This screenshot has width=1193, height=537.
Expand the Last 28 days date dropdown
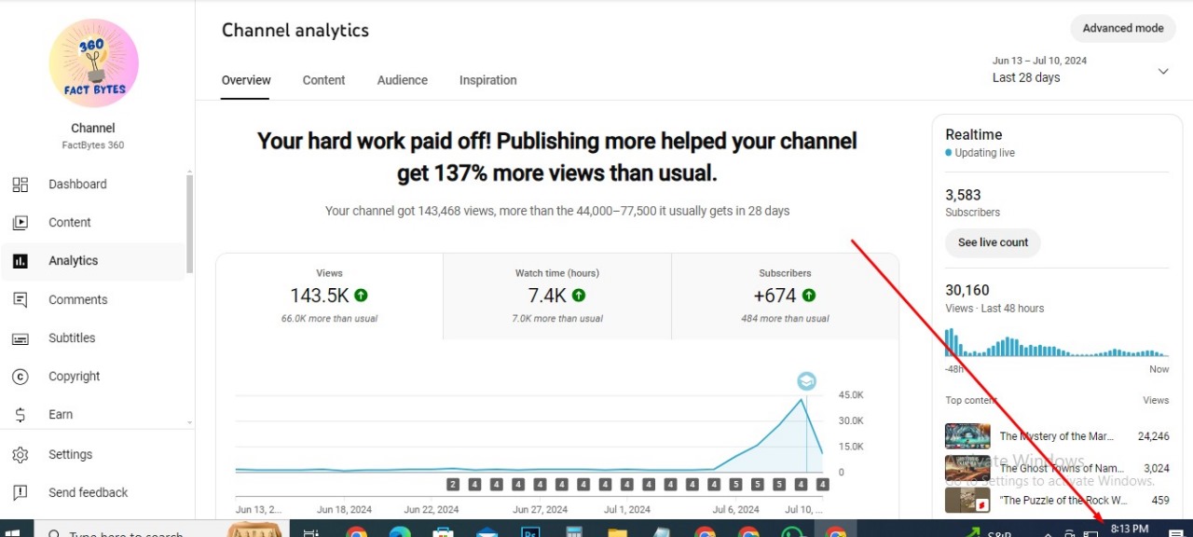(x=1162, y=72)
